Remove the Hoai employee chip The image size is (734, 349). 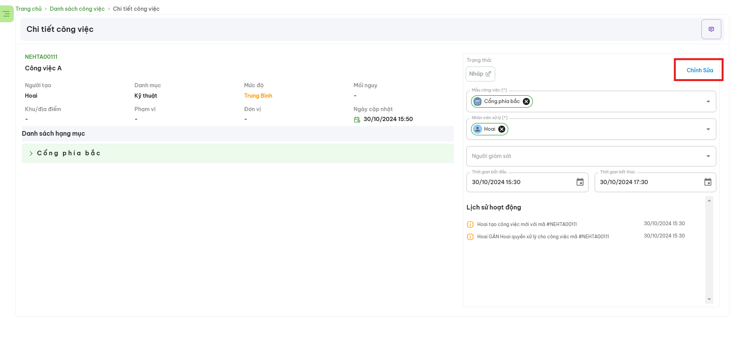click(x=502, y=129)
